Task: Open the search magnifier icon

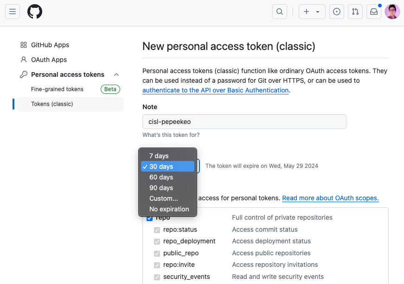Action: (x=279, y=12)
